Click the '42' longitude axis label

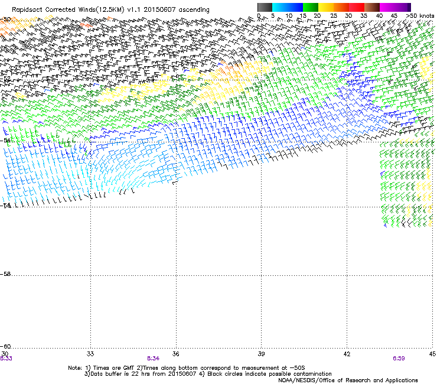click(x=347, y=354)
